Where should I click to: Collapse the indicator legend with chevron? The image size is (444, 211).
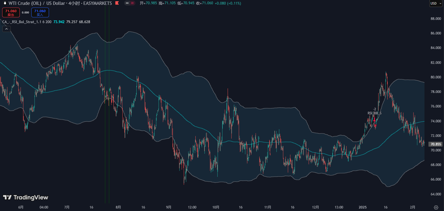(6, 29)
